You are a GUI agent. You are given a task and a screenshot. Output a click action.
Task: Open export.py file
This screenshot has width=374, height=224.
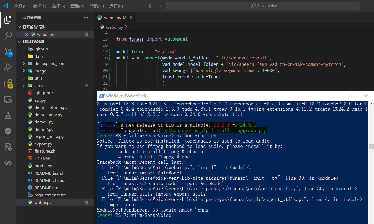55,144
